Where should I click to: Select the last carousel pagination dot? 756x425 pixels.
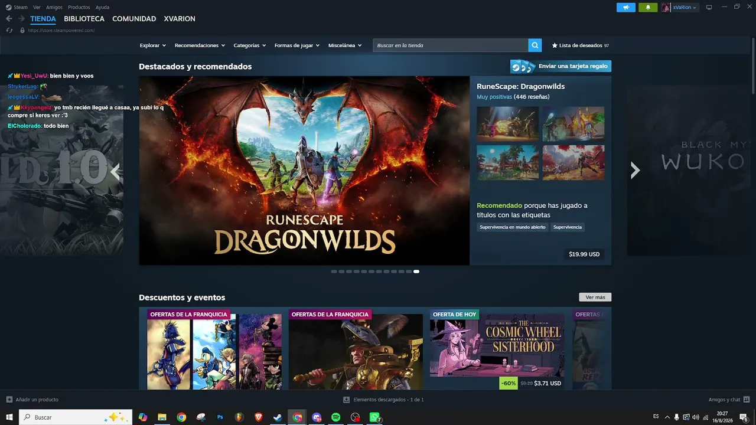(x=416, y=272)
